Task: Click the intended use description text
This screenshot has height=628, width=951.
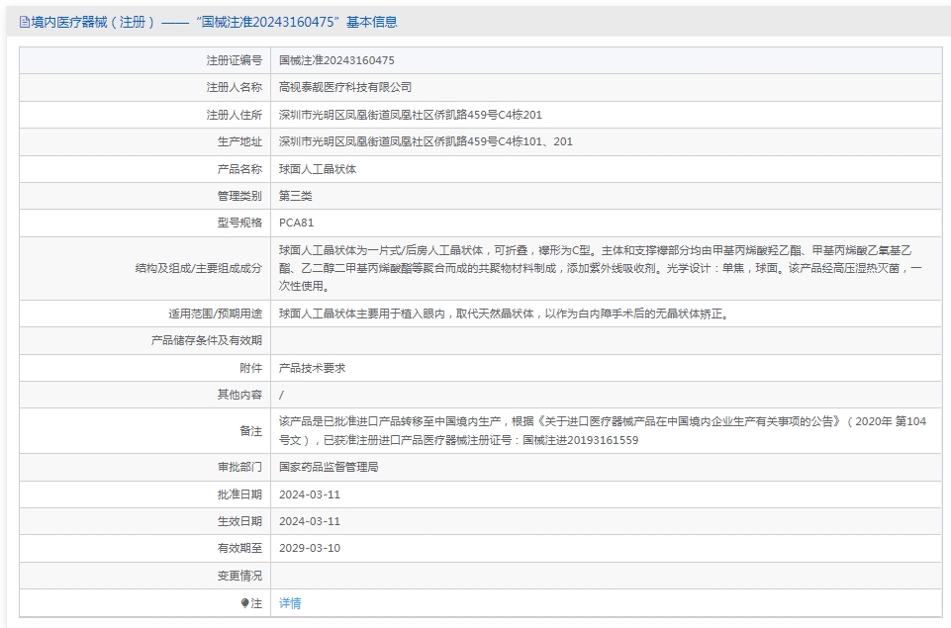Action: 504,314
